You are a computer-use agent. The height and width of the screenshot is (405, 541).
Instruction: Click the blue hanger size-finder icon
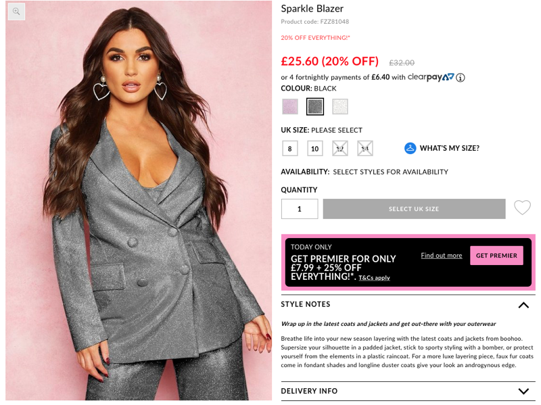tap(410, 148)
